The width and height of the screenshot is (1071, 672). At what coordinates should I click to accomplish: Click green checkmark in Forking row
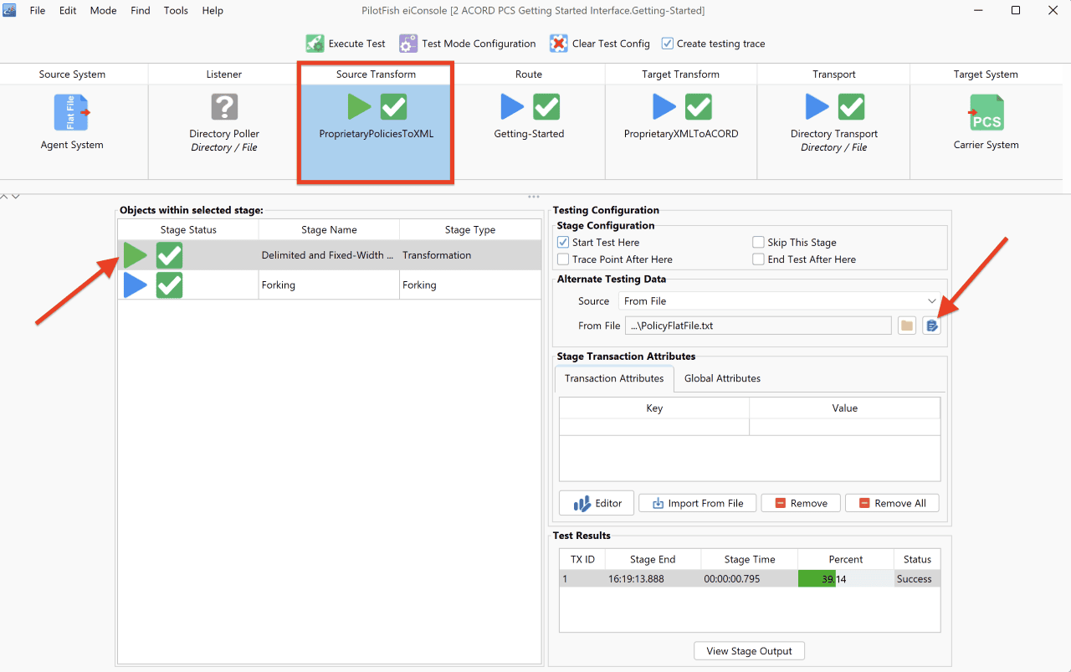click(169, 285)
